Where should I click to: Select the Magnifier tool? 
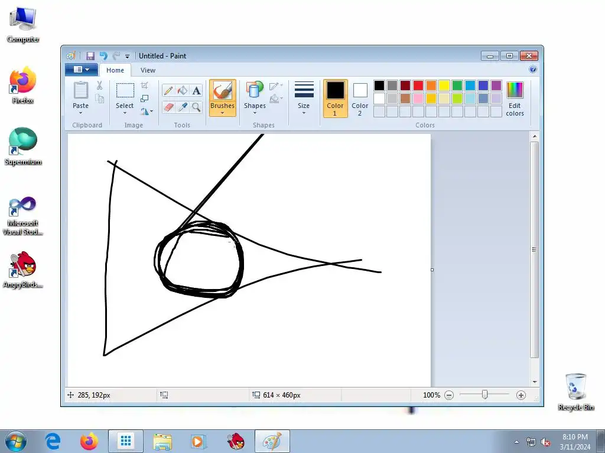(x=196, y=107)
